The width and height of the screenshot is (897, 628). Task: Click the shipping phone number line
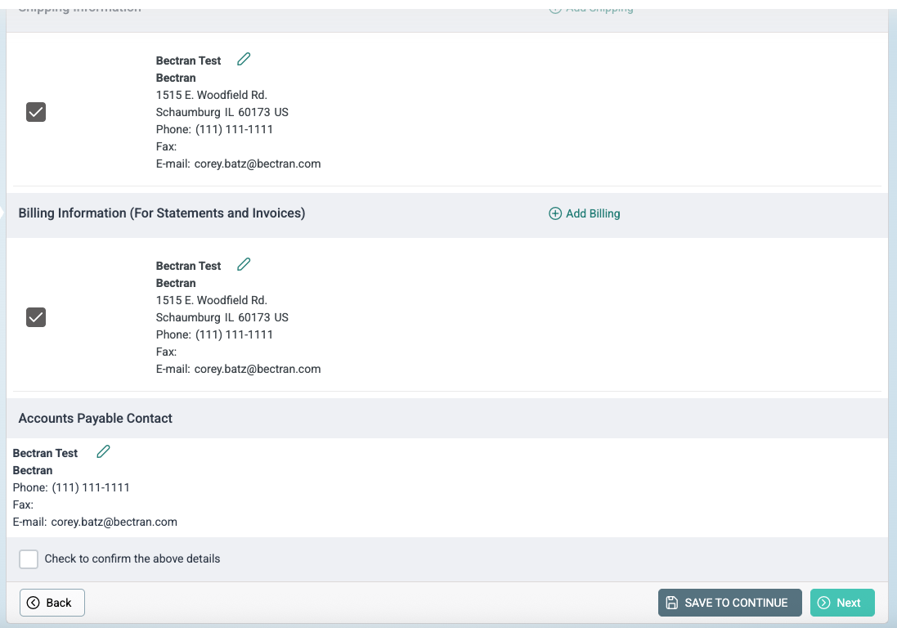[214, 129]
